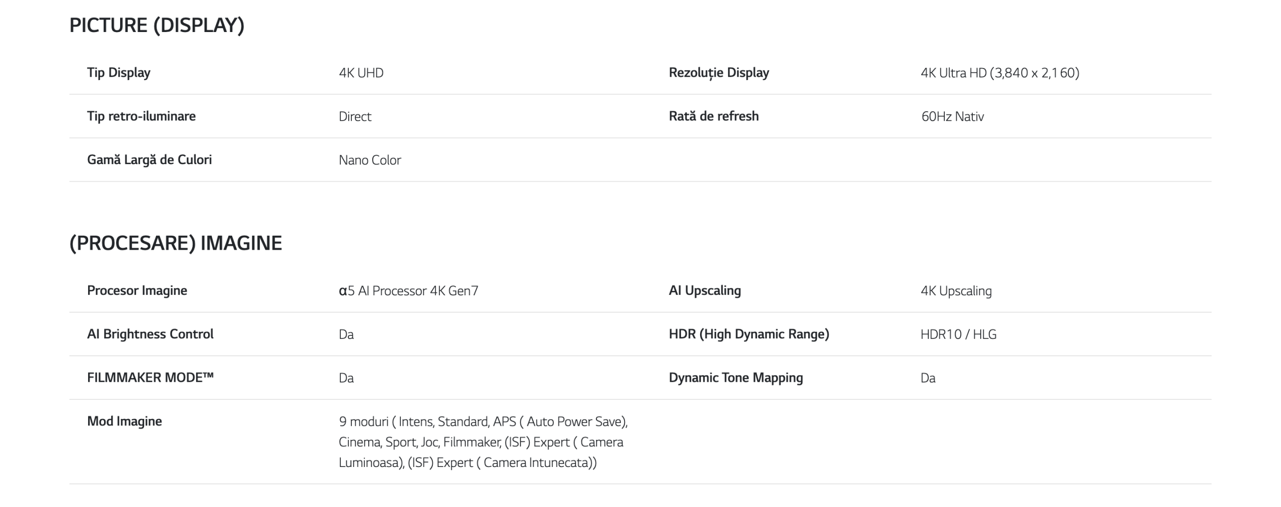Click the Nano Color value
This screenshot has height=507, width=1281.
pyautogui.click(x=370, y=160)
